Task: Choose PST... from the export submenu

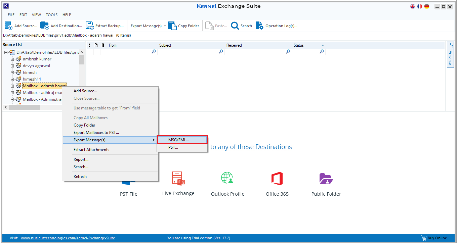Action: click(x=182, y=147)
